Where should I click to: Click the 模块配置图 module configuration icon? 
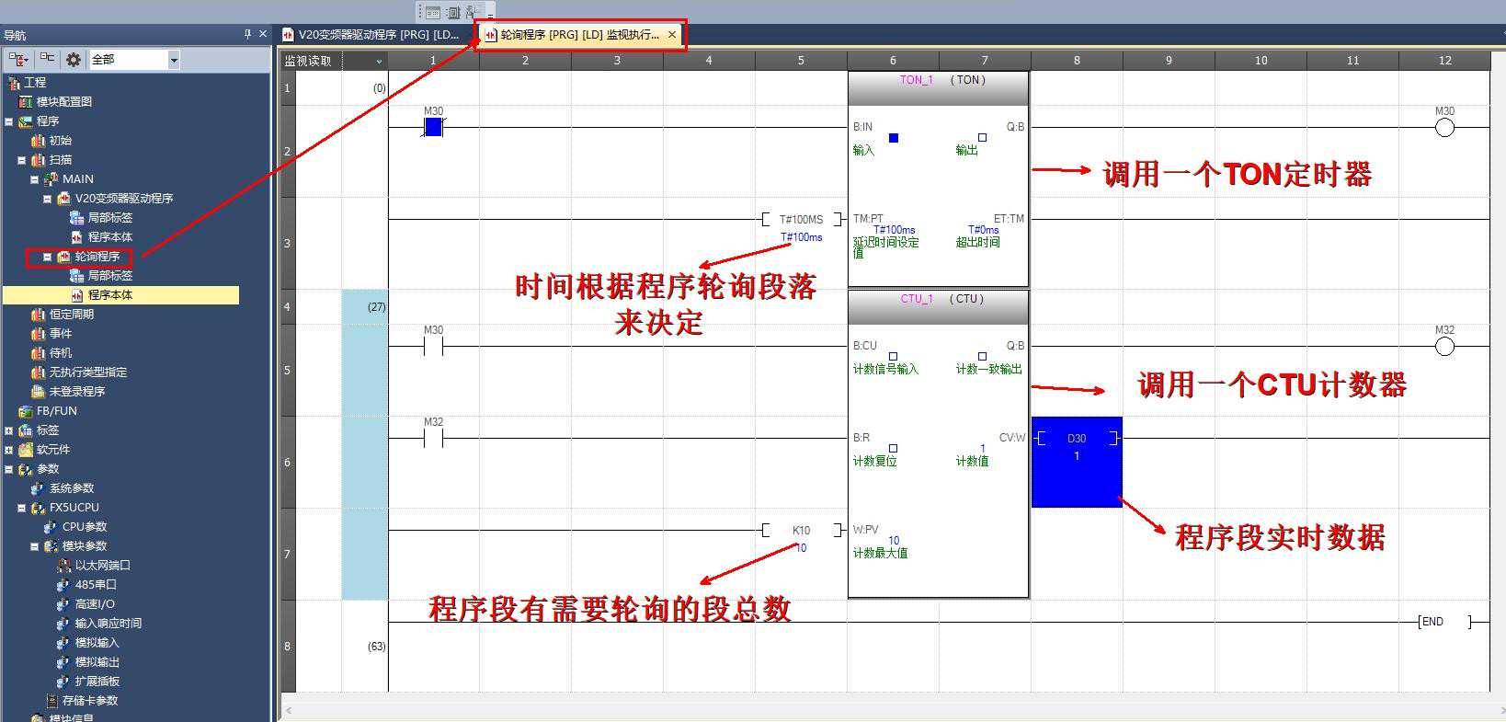click(x=25, y=102)
